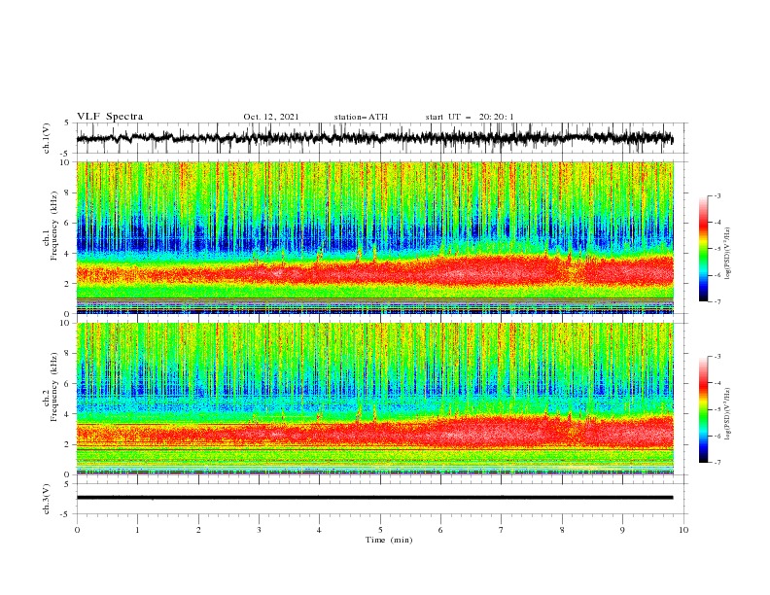770x595 pixels.
Task: Click time axis tick label "7"
Action: (x=502, y=530)
